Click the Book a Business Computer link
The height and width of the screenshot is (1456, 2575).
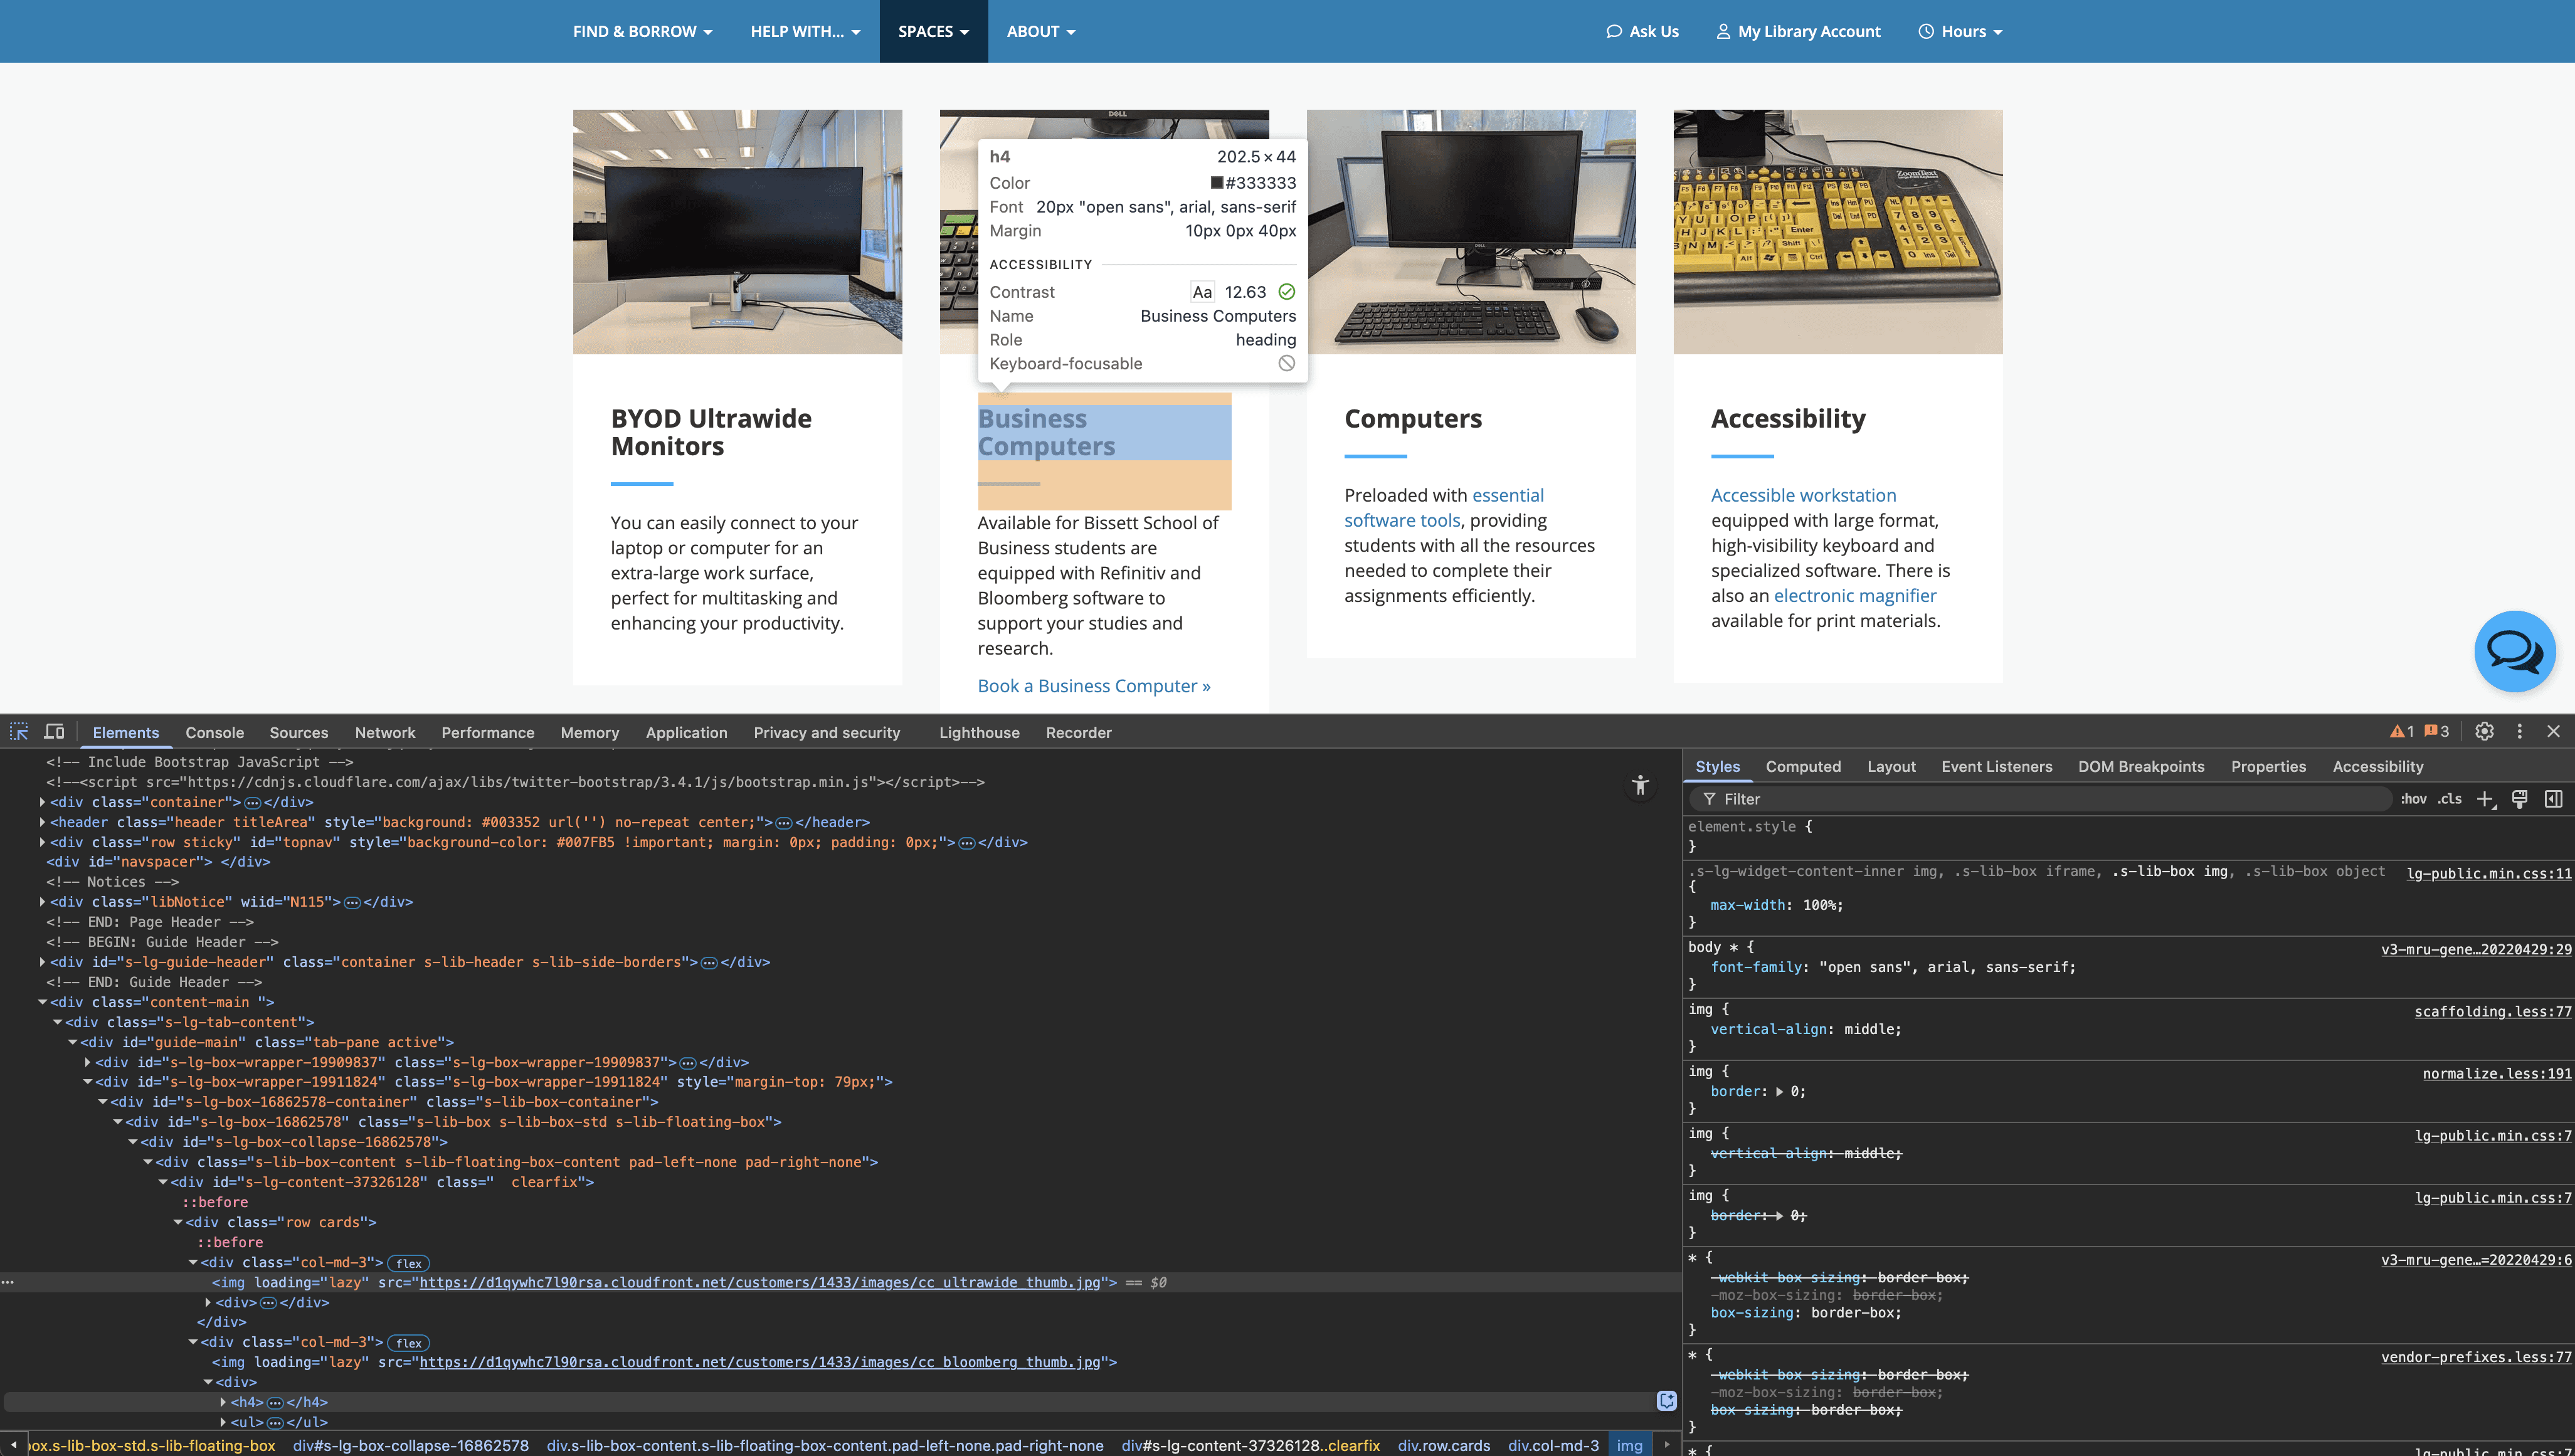(1093, 686)
